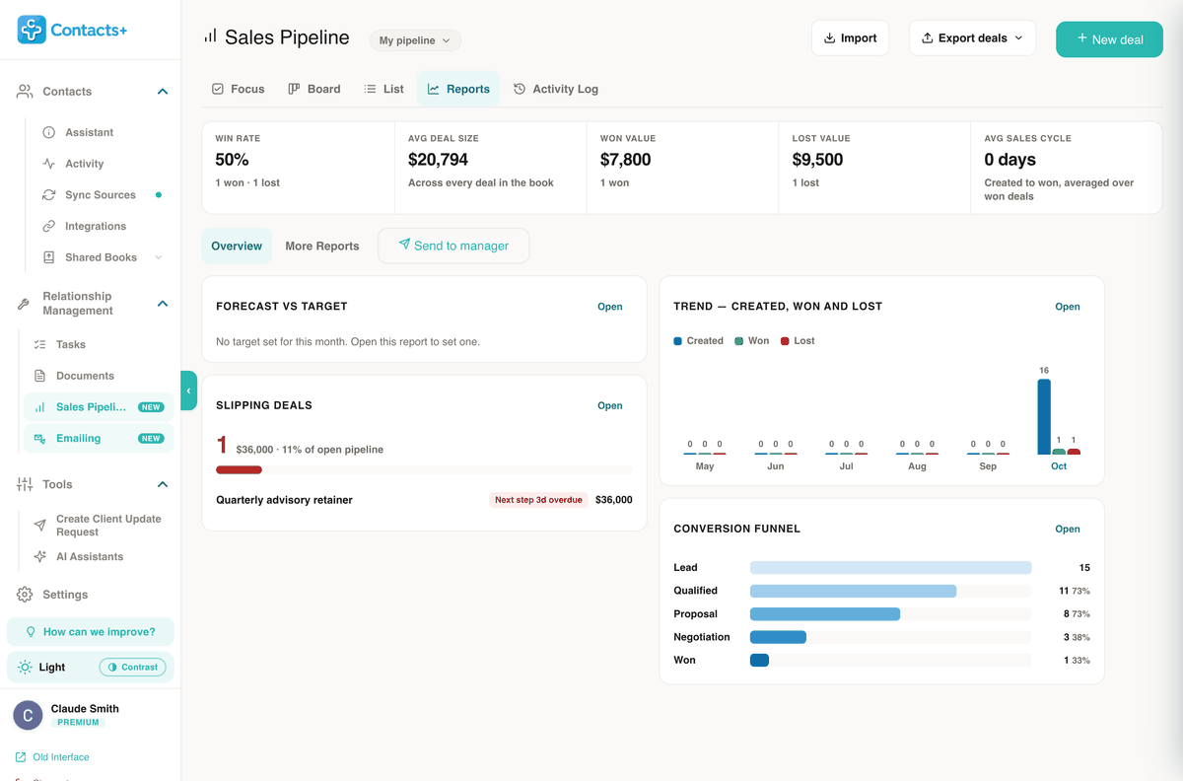This screenshot has height=781, width=1183.
Task: Click the lightbulb icon in feedback button
Action: (x=31, y=632)
